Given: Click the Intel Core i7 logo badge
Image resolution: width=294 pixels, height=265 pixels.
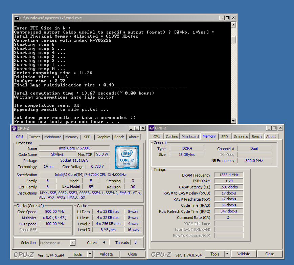Looking at the screenshot, I should click(x=127, y=157).
